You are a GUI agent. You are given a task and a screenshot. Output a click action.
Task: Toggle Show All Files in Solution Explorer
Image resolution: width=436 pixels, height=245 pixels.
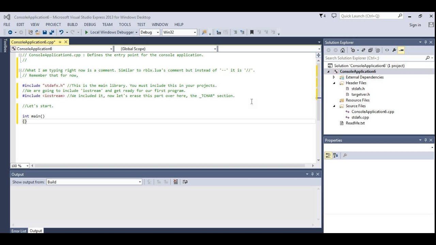click(378, 50)
